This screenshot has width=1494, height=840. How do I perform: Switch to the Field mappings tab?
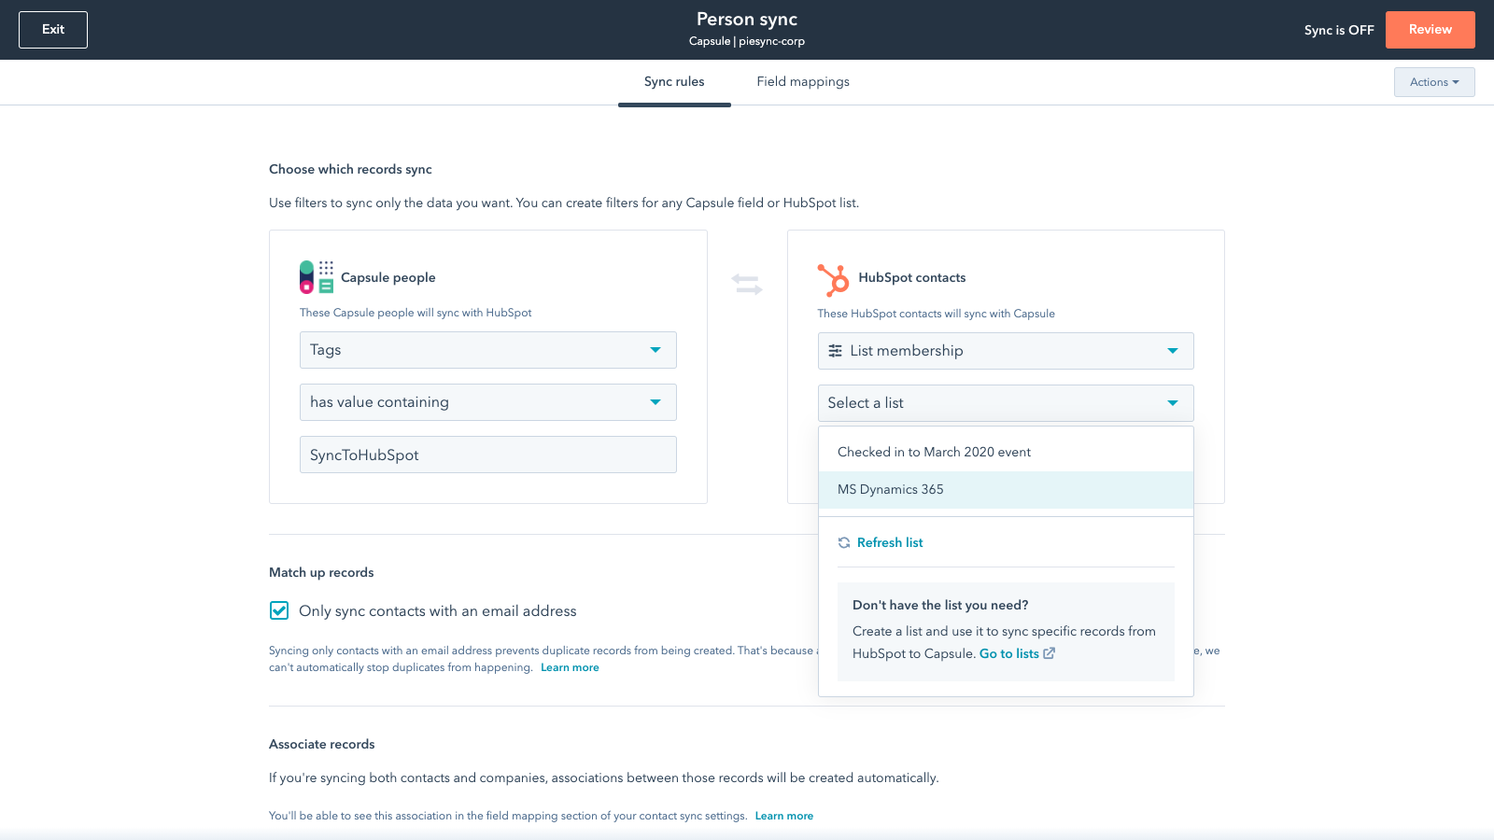[x=803, y=82]
